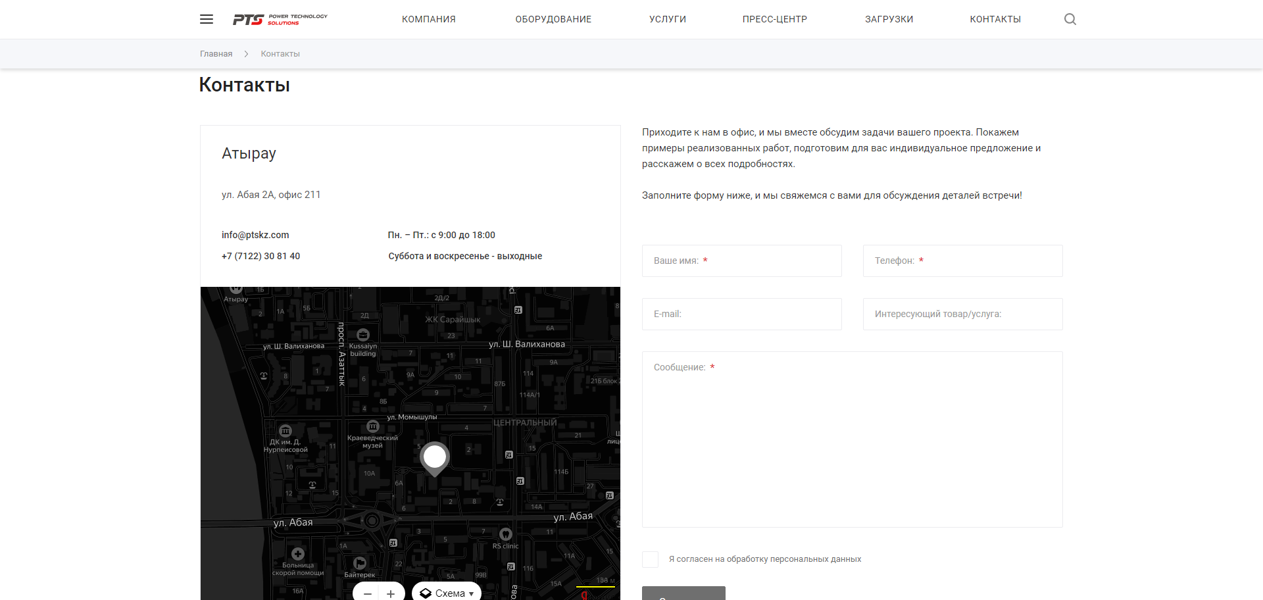Open the site search magnifier icon
1263x600 pixels.
tap(1070, 19)
